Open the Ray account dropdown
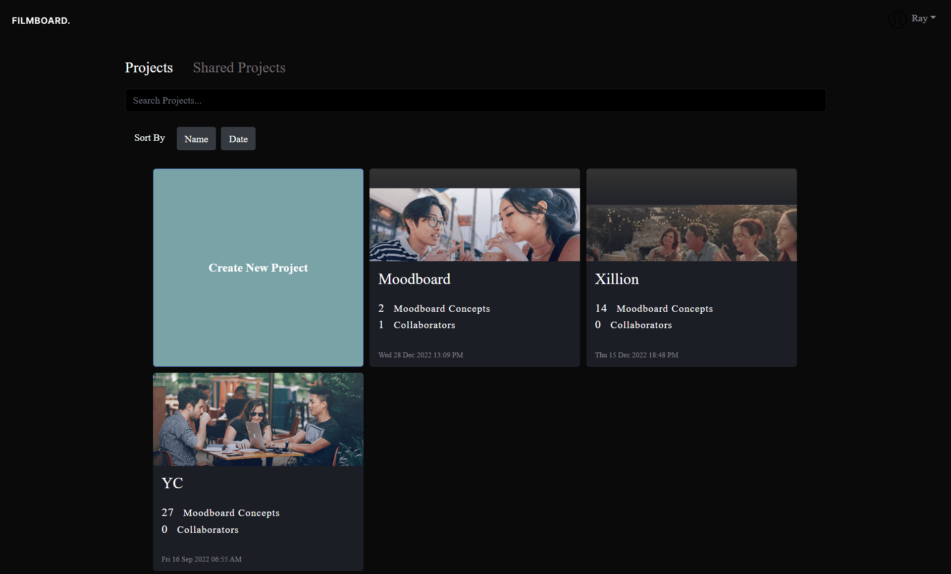 pyautogui.click(x=920, y=18)
